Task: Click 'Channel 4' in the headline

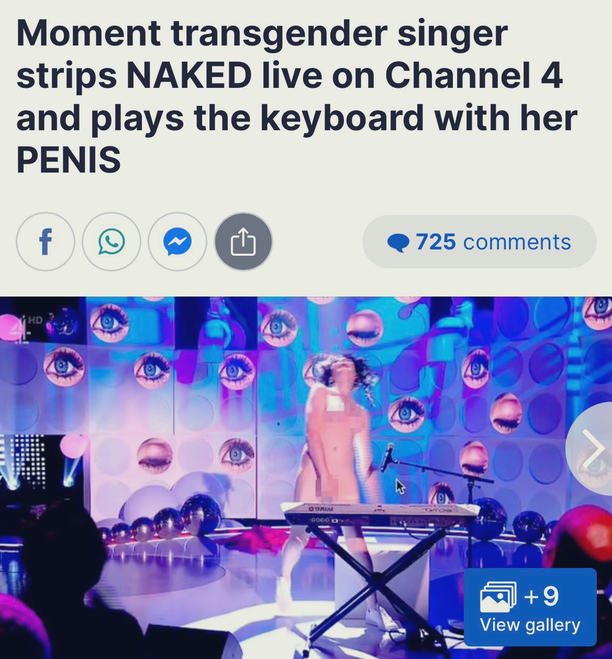Action: pyautogui.click(x=474, y=75)
